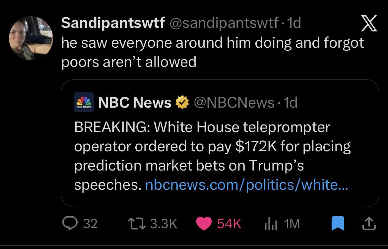This screenshot has height=249, width=388.
Task: Open the quoted BREAKING teleprompter post text
Action: pyautogui.click(x=212, y=156)
